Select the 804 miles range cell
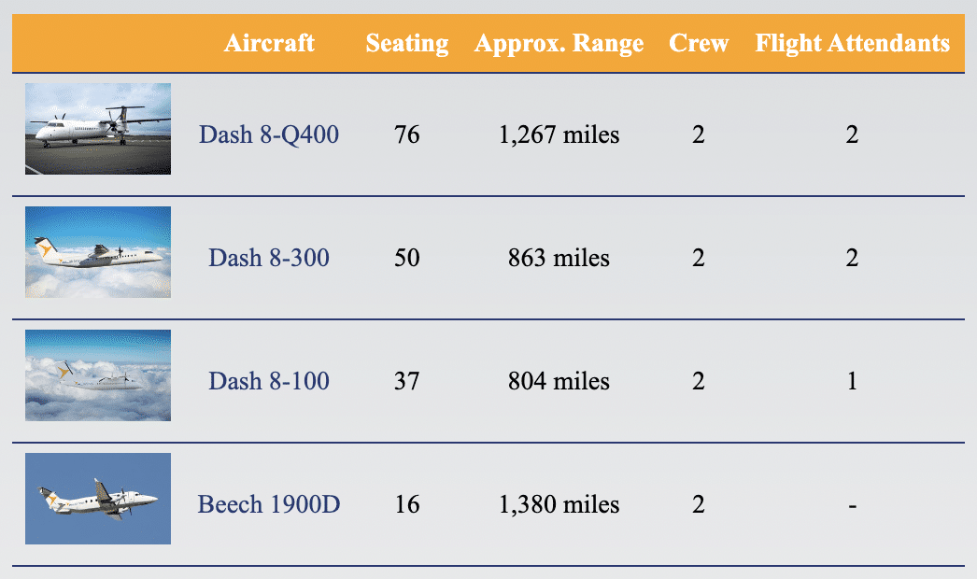977x579 pixels. point(559,381)
